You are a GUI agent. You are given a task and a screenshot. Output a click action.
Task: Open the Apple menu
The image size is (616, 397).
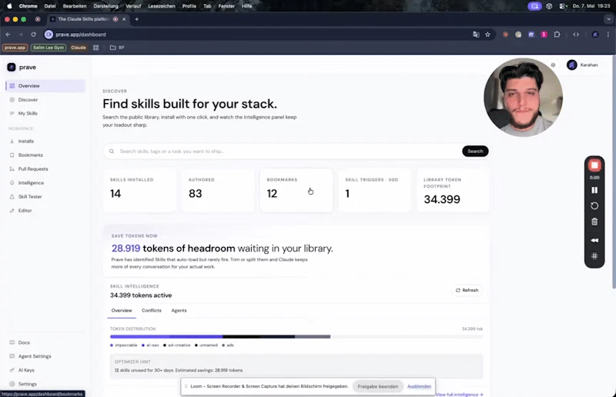click(x=9, y=6)
